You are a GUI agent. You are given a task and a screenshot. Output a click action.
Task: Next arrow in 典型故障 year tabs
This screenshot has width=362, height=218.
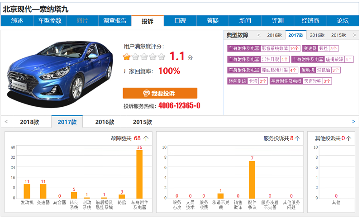tap(354, 35)
